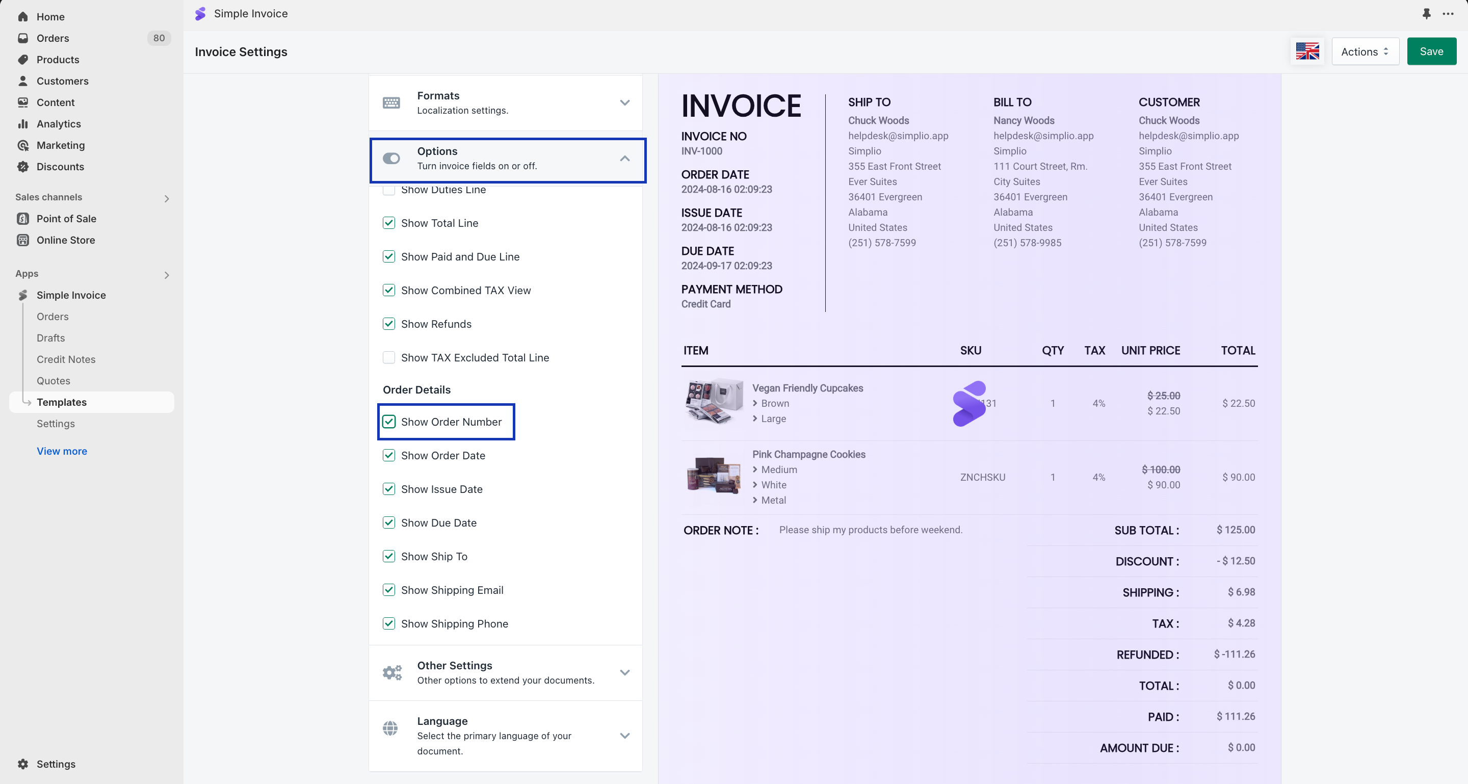The height and width of the screenshot is (784, 1468).
Task: Click the Vegan Friendly Cupcakes product thumbnail
Action: pos(714,402)
